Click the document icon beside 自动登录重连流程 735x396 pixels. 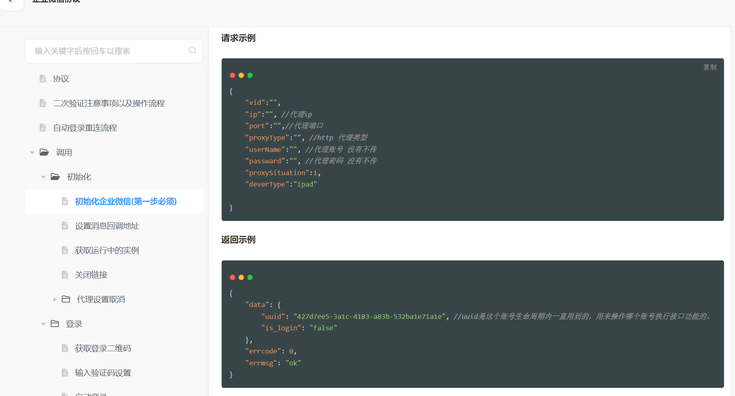coord(43,128)
